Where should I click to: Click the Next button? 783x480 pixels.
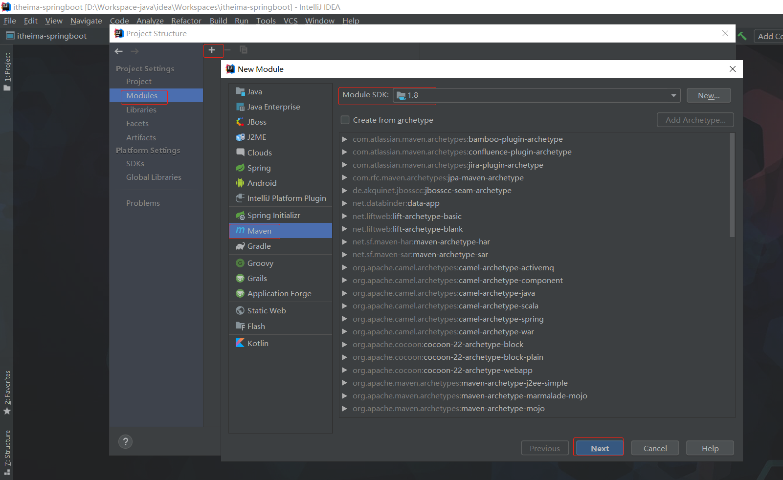click(x=600, y=448)
